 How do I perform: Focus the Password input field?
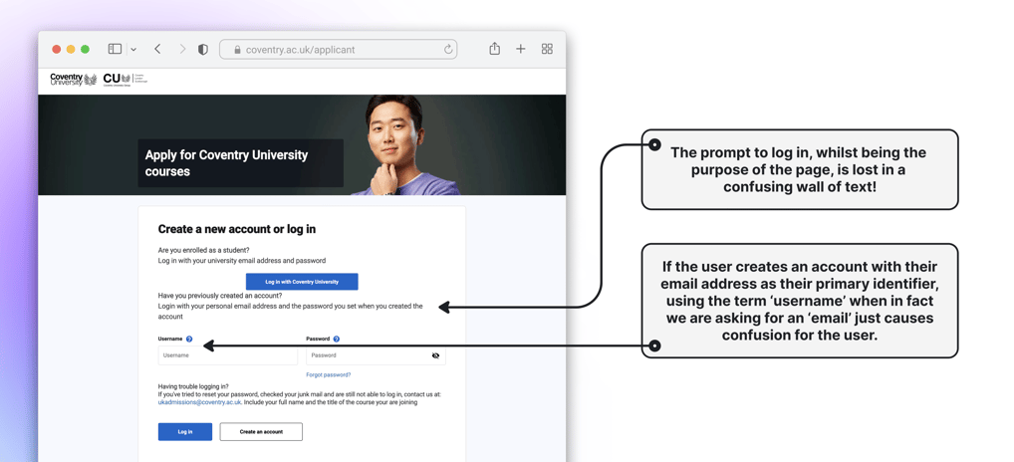tap(376, 355)
